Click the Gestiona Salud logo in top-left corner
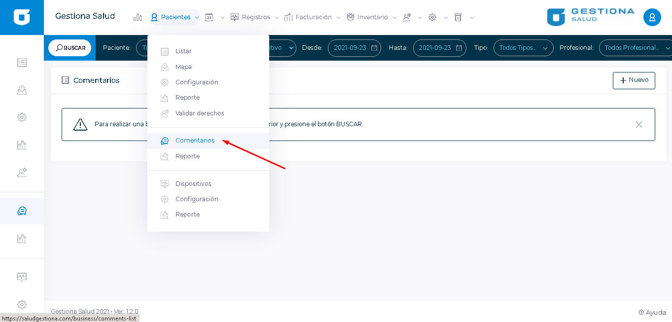Screen dimensions: 672x322 click(22, 17)
